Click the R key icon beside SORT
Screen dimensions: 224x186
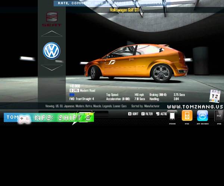(130, 114)
